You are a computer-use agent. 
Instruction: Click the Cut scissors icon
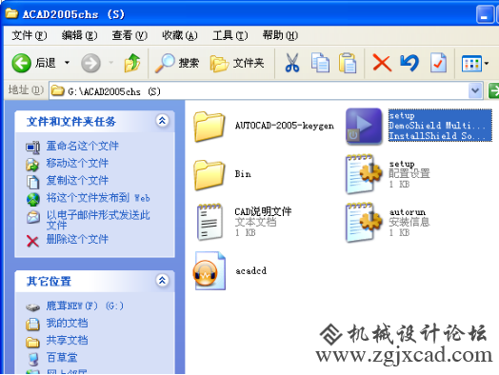point(291,63)
